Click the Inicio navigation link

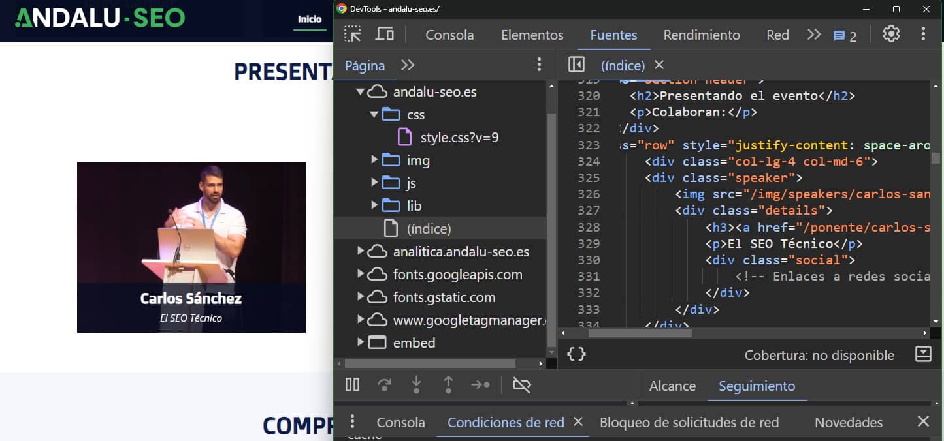pyautogui.click(x=310, y=20)
